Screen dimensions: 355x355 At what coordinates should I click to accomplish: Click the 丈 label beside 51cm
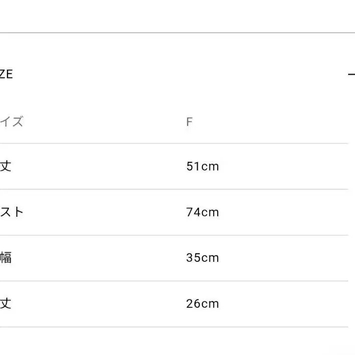[x=5, y=166]
